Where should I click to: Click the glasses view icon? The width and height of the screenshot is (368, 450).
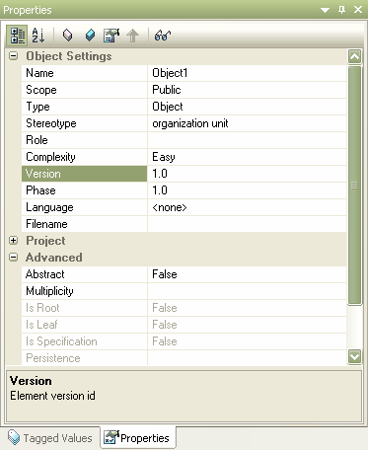click(163, 36)
